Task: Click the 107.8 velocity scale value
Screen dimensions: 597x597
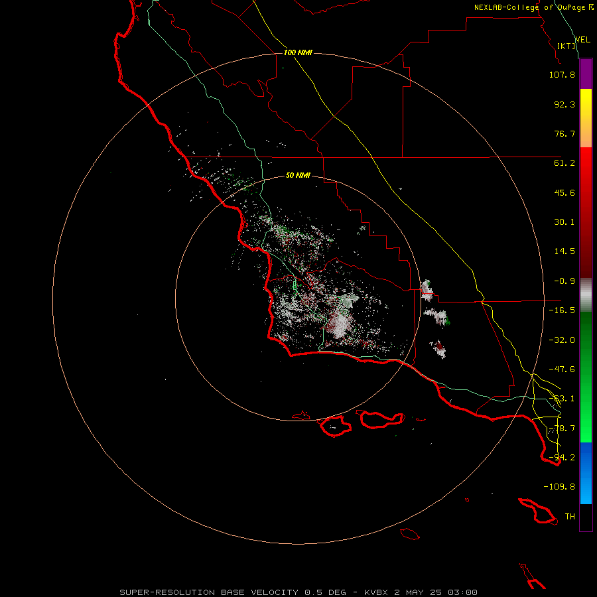Action: (562, 74)
